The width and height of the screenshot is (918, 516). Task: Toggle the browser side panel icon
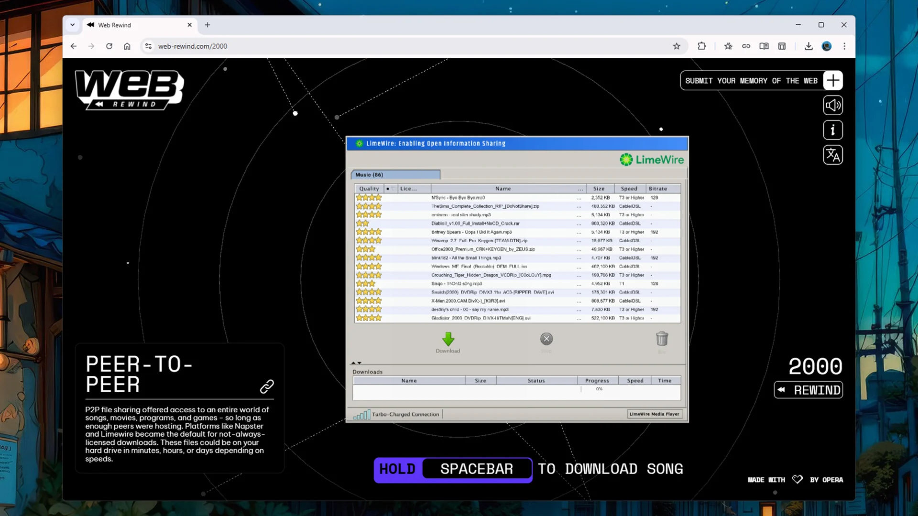[x=782, y=46]
